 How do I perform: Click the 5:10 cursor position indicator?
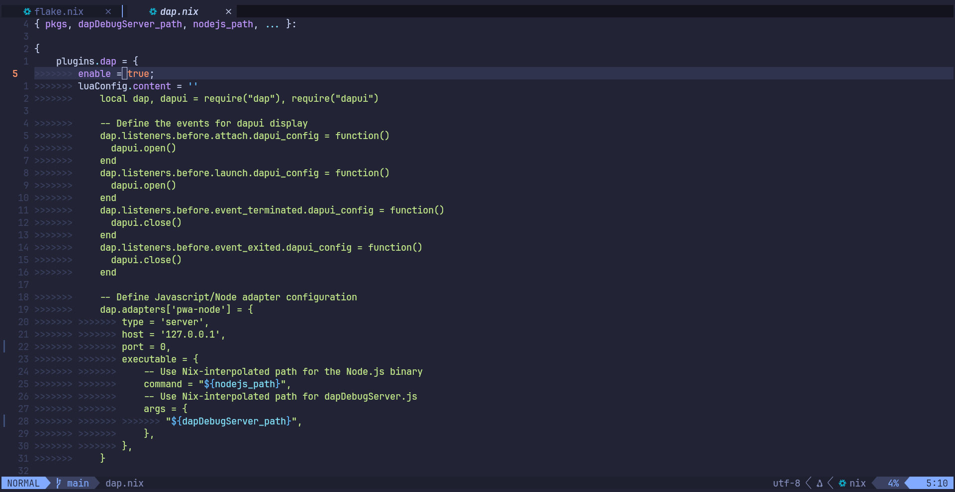[x=937, y=483]
